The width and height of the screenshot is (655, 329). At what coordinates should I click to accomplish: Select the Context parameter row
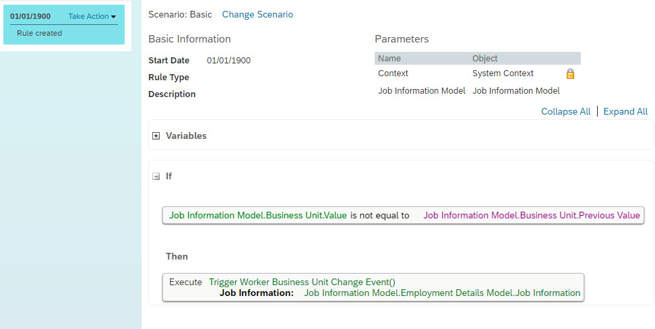coord(478,73)
